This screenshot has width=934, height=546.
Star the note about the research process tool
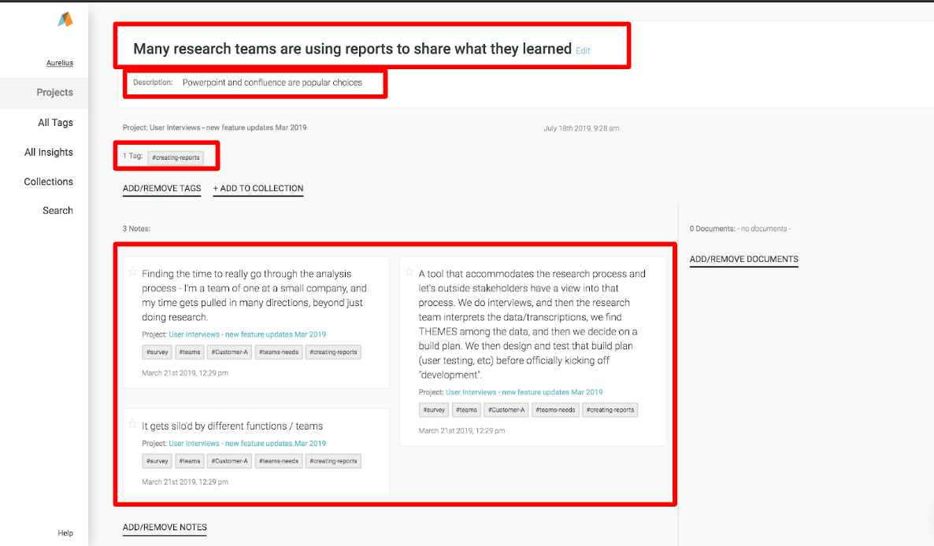409,272
